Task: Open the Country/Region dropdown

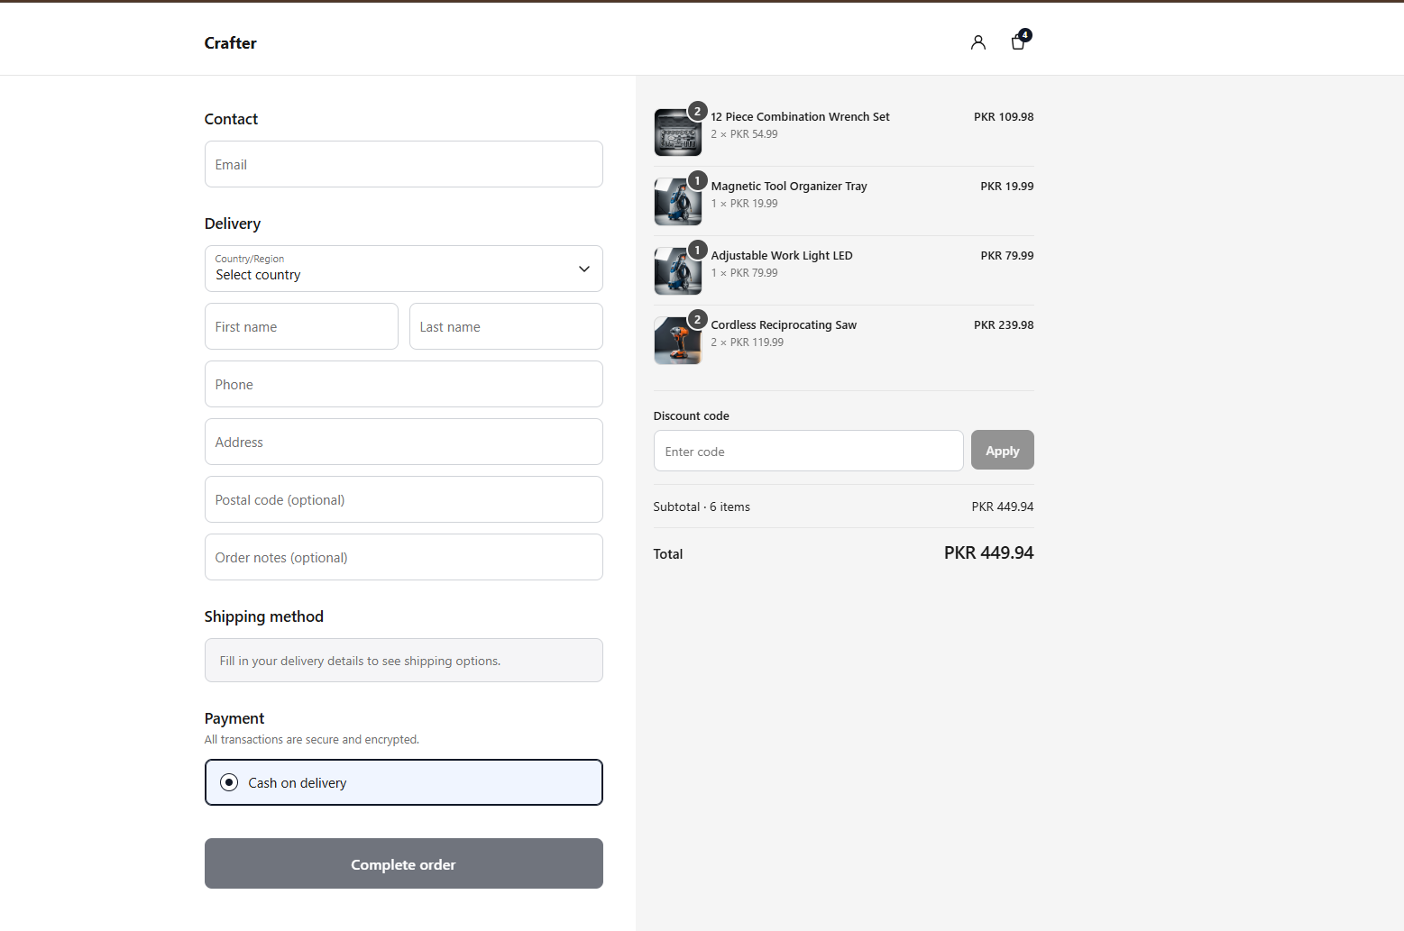Action: coord(403,269)
